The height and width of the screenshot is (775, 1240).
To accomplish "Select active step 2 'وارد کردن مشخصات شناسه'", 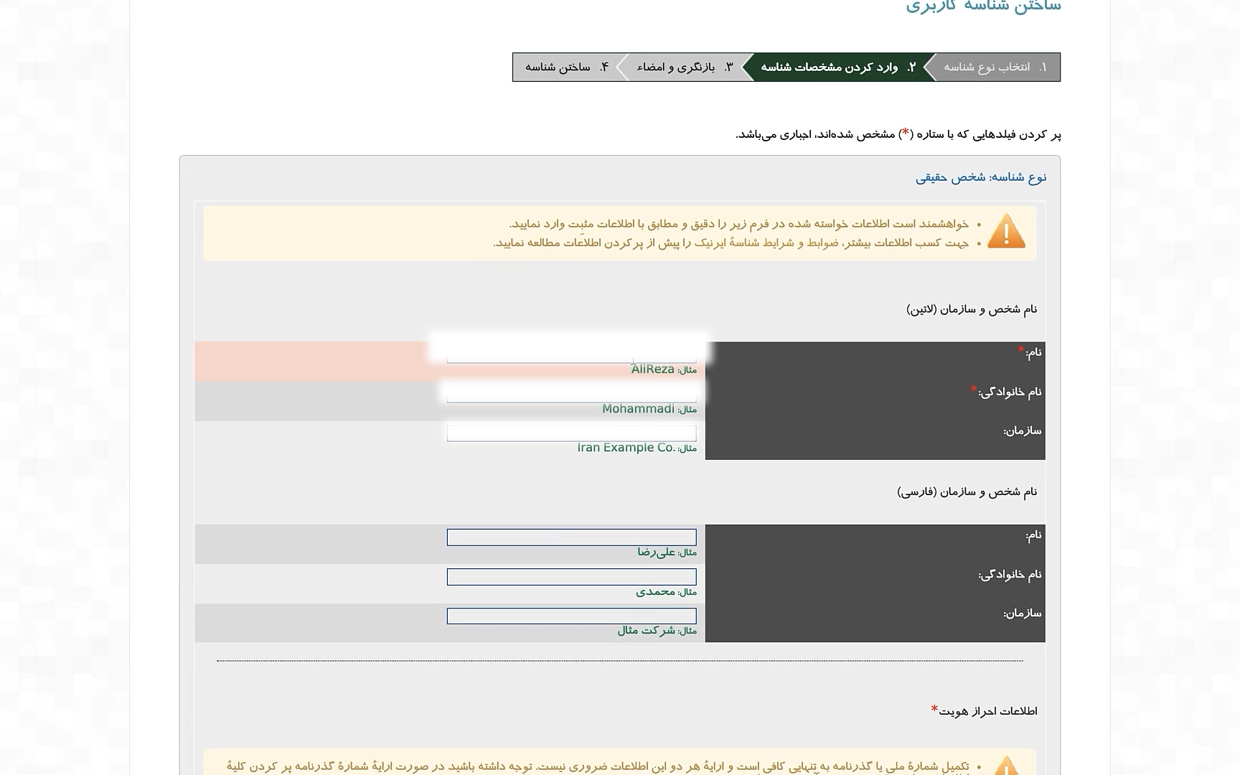I will pyautogui.click(x=837, y=67).
